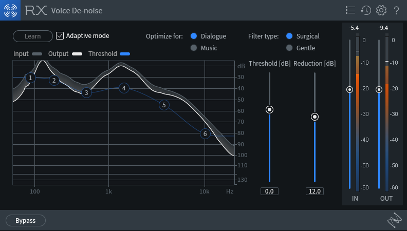This screenshot has height=231, width=407.
Task: Click the input peak readout -5.4
Action: 354,28
